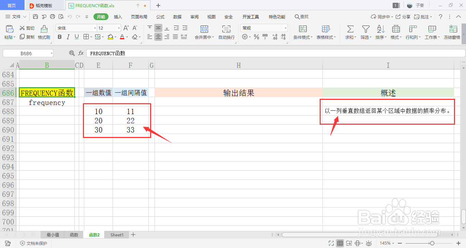466x248 pixels.
Task: Toggle horizontal center alignment
Action: [x=158, y=37]
